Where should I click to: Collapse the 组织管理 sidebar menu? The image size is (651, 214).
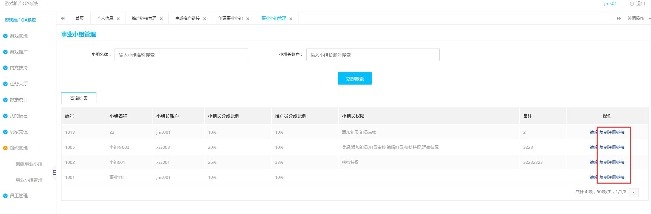[18, 148]
